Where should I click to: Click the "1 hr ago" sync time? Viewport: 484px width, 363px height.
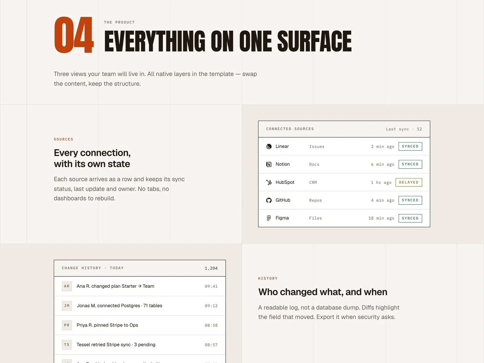(x=381, y=183)
